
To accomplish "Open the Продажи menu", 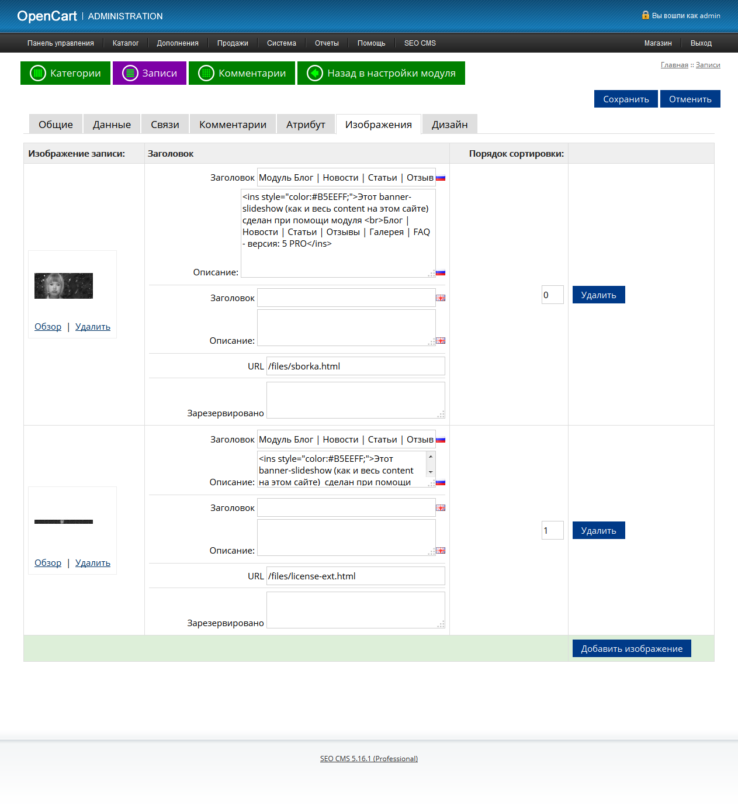I will coord(233,43).
